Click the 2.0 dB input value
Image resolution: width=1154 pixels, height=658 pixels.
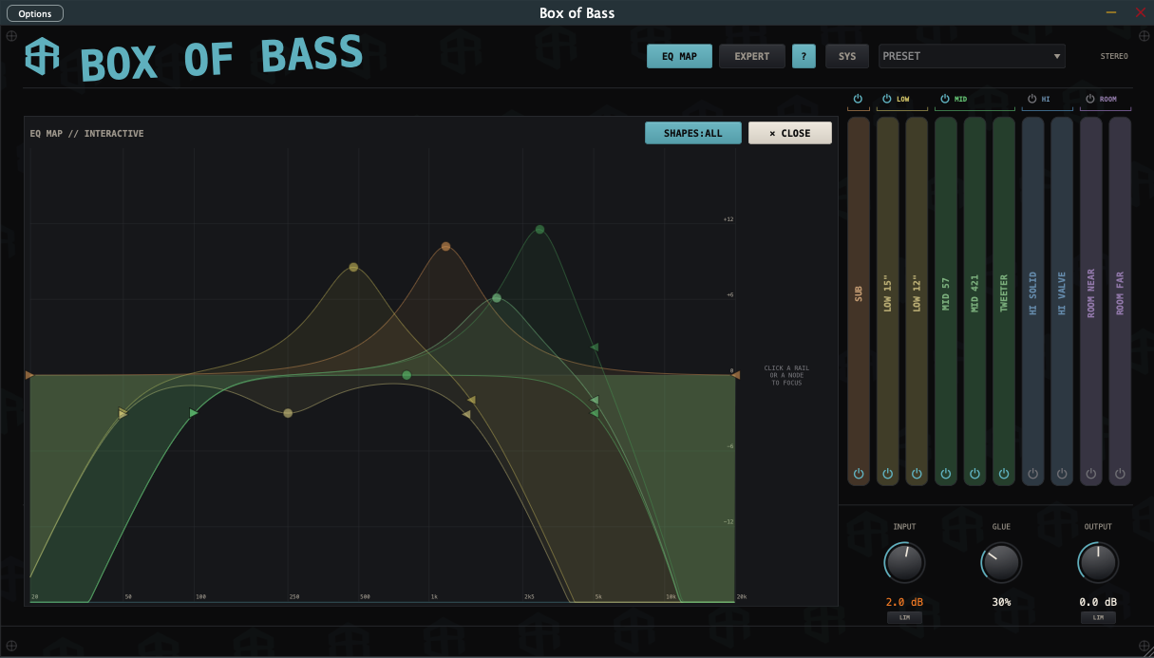click(904, 602)
